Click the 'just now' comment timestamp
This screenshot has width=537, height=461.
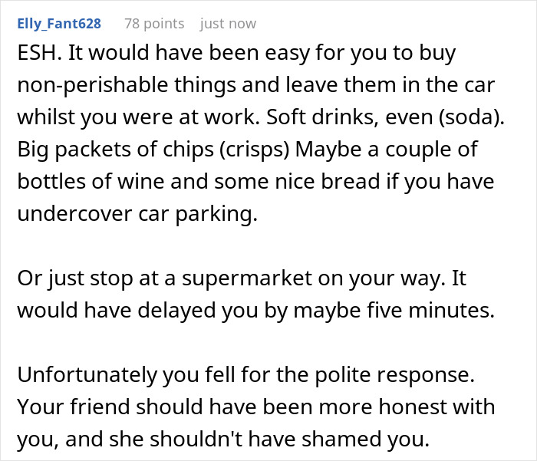(x=228, y=24)
